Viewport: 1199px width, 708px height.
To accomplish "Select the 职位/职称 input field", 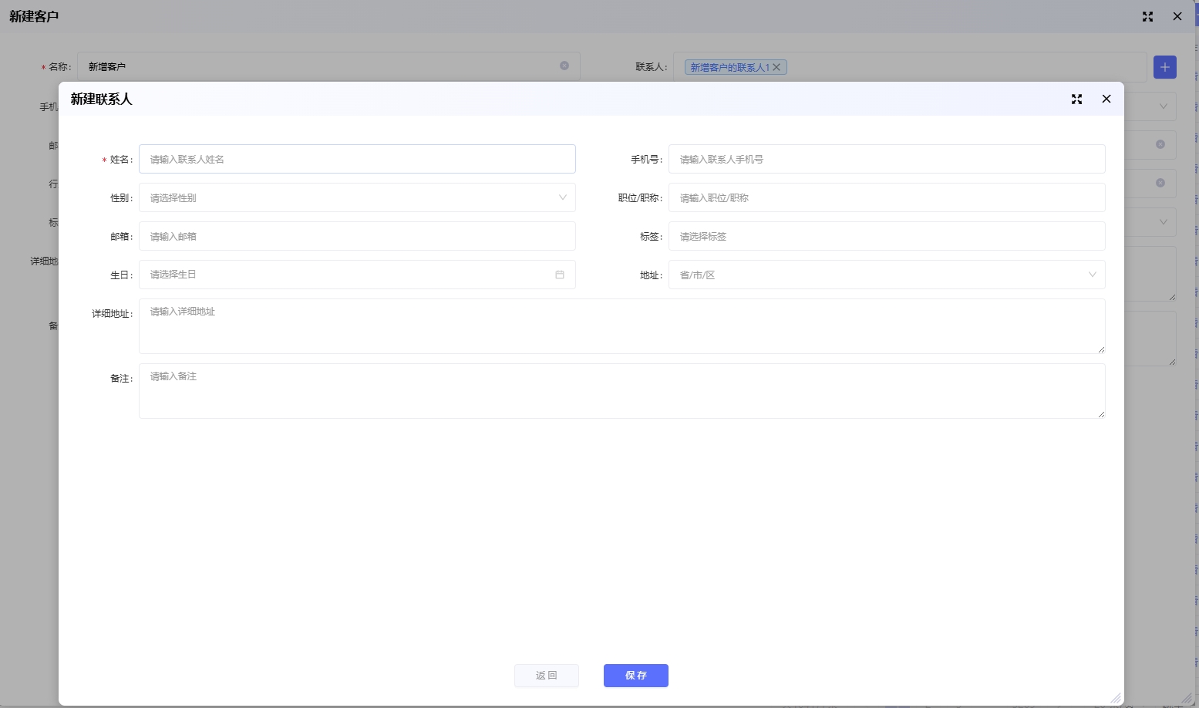I will 886,197.
